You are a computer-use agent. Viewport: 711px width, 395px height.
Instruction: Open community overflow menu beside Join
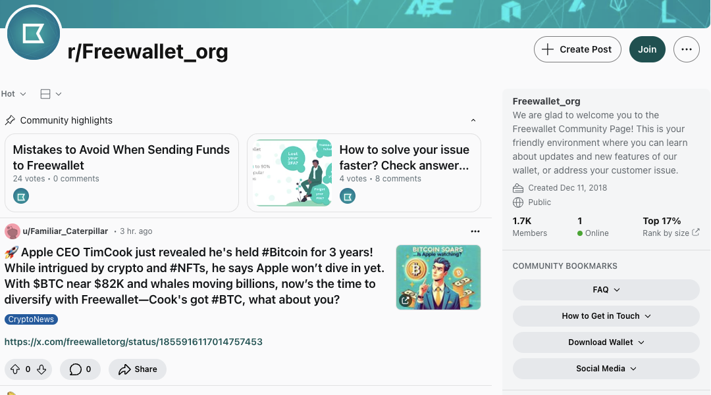(x=687, y=49)
